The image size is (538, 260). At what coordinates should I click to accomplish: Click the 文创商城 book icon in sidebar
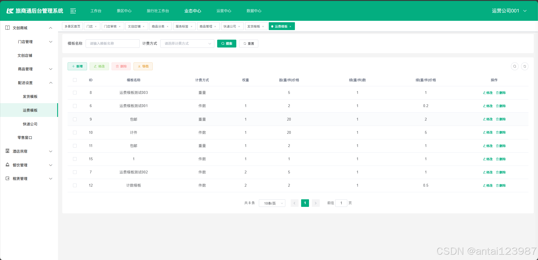8,28
